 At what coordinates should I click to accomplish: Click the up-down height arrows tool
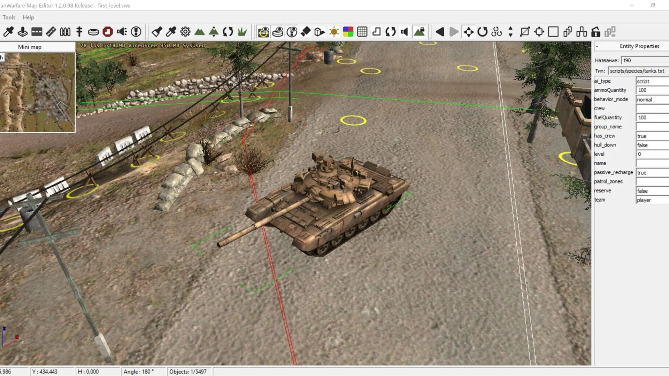click(510, 32)
